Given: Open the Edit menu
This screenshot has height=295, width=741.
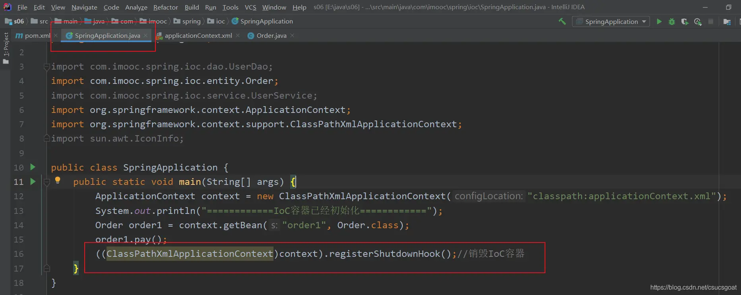Looking at the screenshot, I should (x=39, y=7).
